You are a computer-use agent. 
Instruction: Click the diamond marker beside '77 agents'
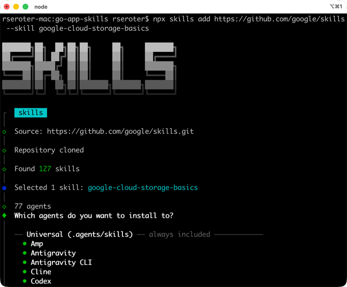coord(4,207)
